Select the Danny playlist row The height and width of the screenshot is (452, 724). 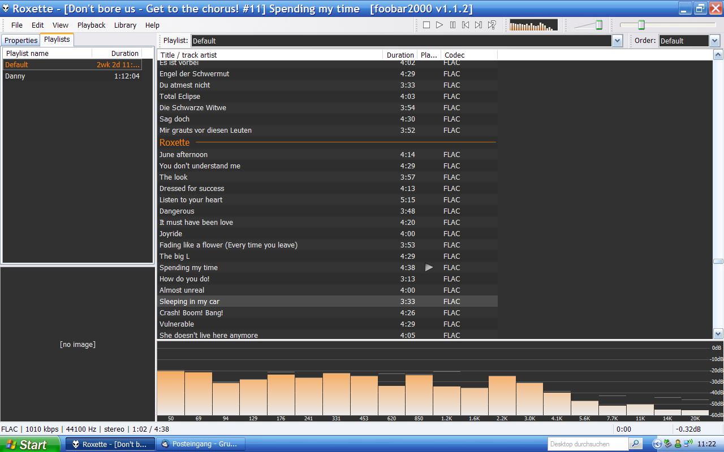(x=72, y=76)
